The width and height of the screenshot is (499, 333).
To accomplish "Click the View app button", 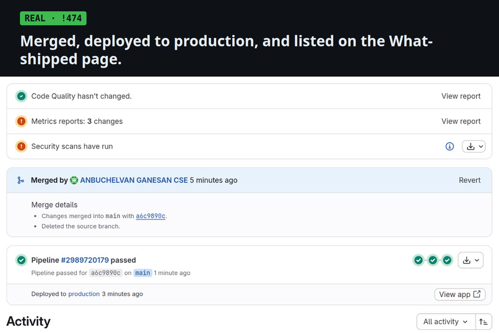I will pos(459,294).
